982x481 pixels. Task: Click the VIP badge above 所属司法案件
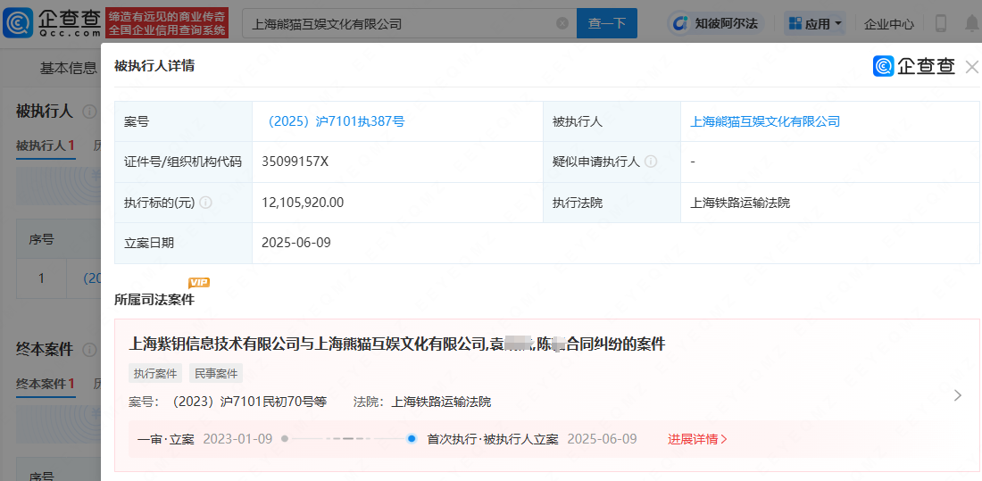(199, 283)
